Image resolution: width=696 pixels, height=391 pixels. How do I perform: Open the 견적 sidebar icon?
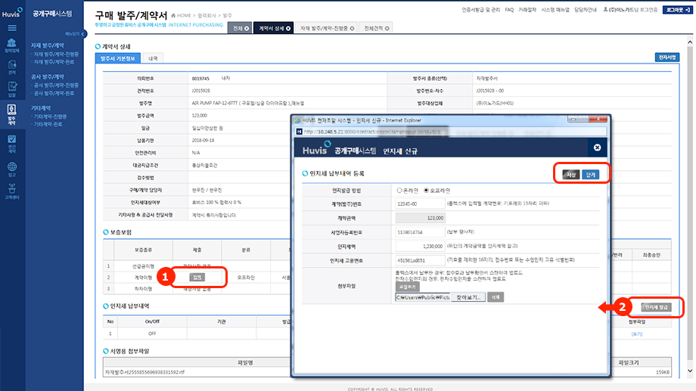tap(12, 67)
